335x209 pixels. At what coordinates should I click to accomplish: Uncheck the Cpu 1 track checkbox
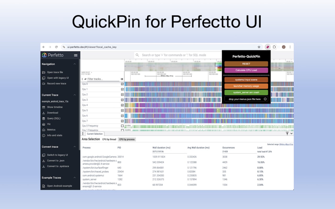pyautogui.click(x=122, y=89)
